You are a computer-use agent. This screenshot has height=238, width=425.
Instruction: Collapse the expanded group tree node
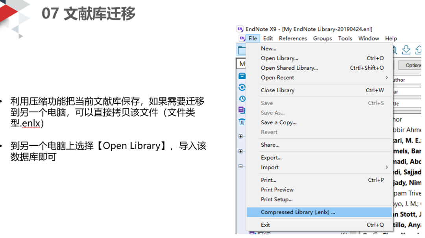pyautogui.click(x=241, y=166)
